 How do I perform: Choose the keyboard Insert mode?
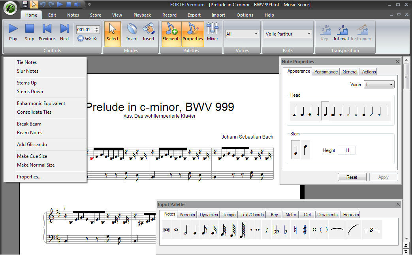coord(149,32)
